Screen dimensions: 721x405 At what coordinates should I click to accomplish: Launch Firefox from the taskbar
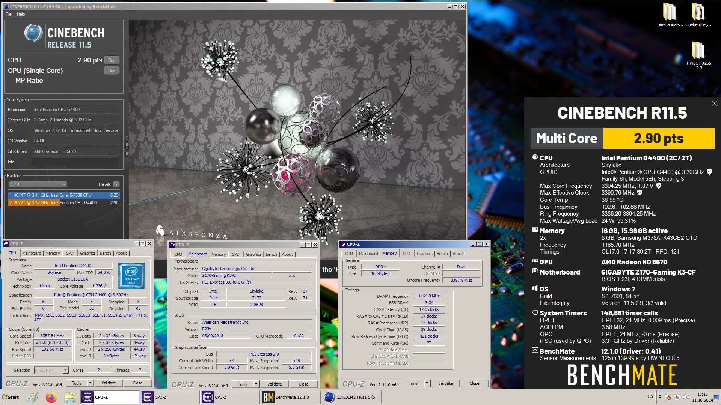click(x=51, y=397)
